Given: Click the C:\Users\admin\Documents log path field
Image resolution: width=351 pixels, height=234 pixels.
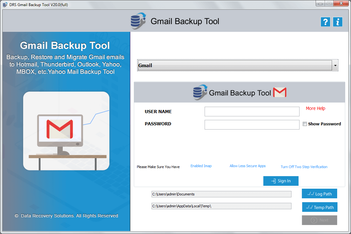Looking at the screenshot, I should (x=221, y=194).
